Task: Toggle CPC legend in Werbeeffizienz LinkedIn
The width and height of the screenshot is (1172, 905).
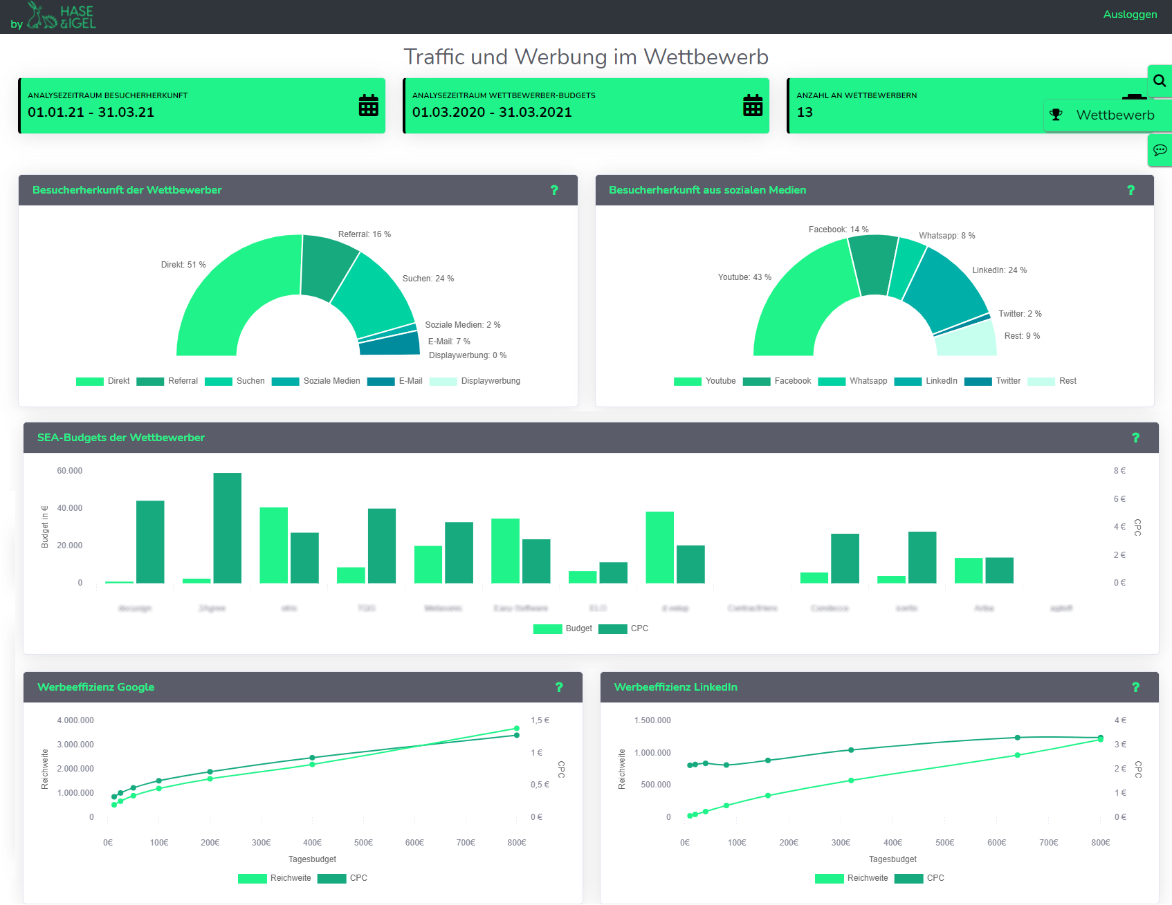Action: click(919, 878)
